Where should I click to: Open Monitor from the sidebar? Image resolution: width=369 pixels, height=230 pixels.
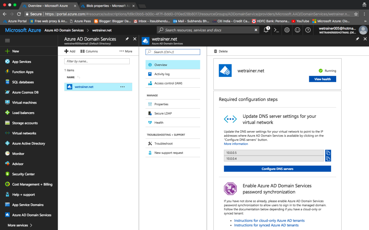(x=20, y=153)
